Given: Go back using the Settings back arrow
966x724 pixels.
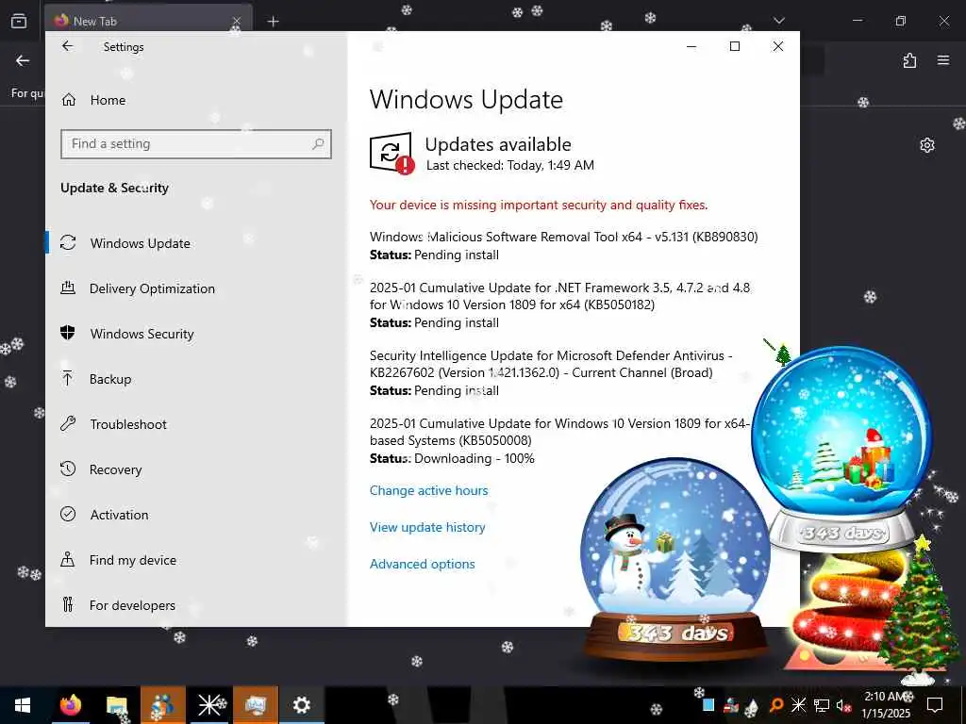Looking at the screenshot, I should [x=67, y=46].
